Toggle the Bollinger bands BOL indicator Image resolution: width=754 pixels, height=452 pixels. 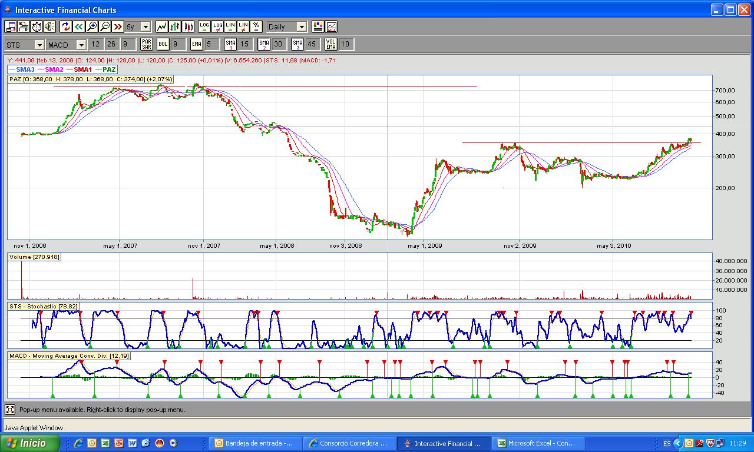tap(163, 44)
